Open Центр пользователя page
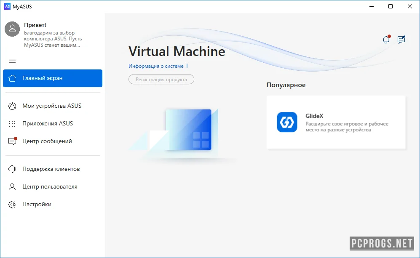Viewport: 420px width, 258px height. pos(50,187)
